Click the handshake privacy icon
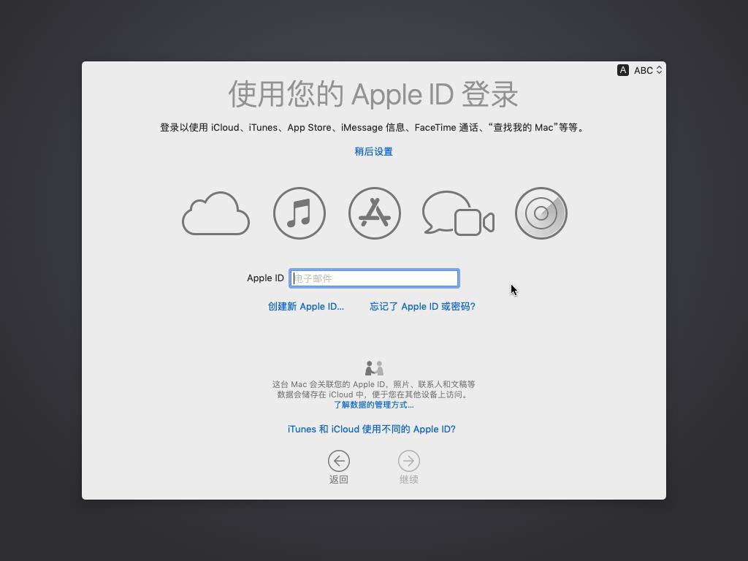 click(374, 368)
